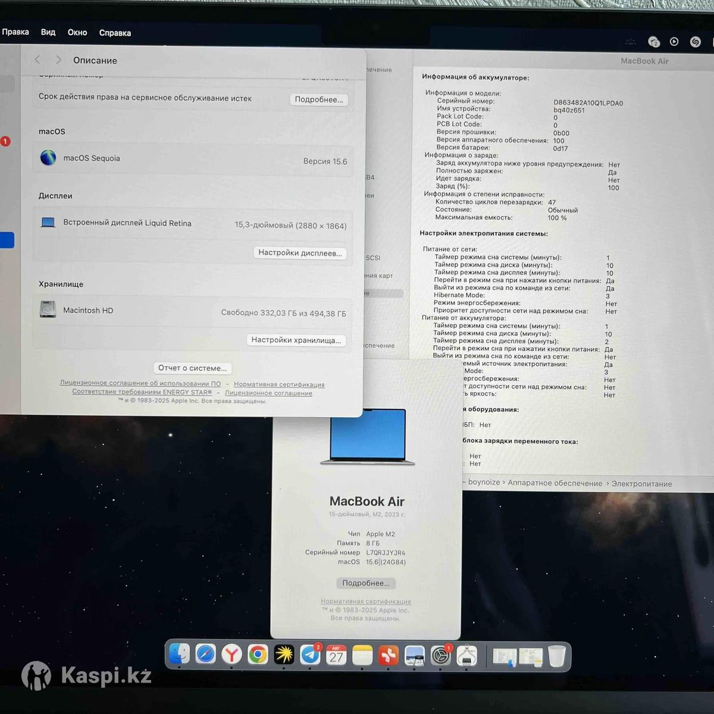Viewport: 714px width, 714px height.
Task: Click the Настройки электропитания системы heading
Action: [484, 233]
